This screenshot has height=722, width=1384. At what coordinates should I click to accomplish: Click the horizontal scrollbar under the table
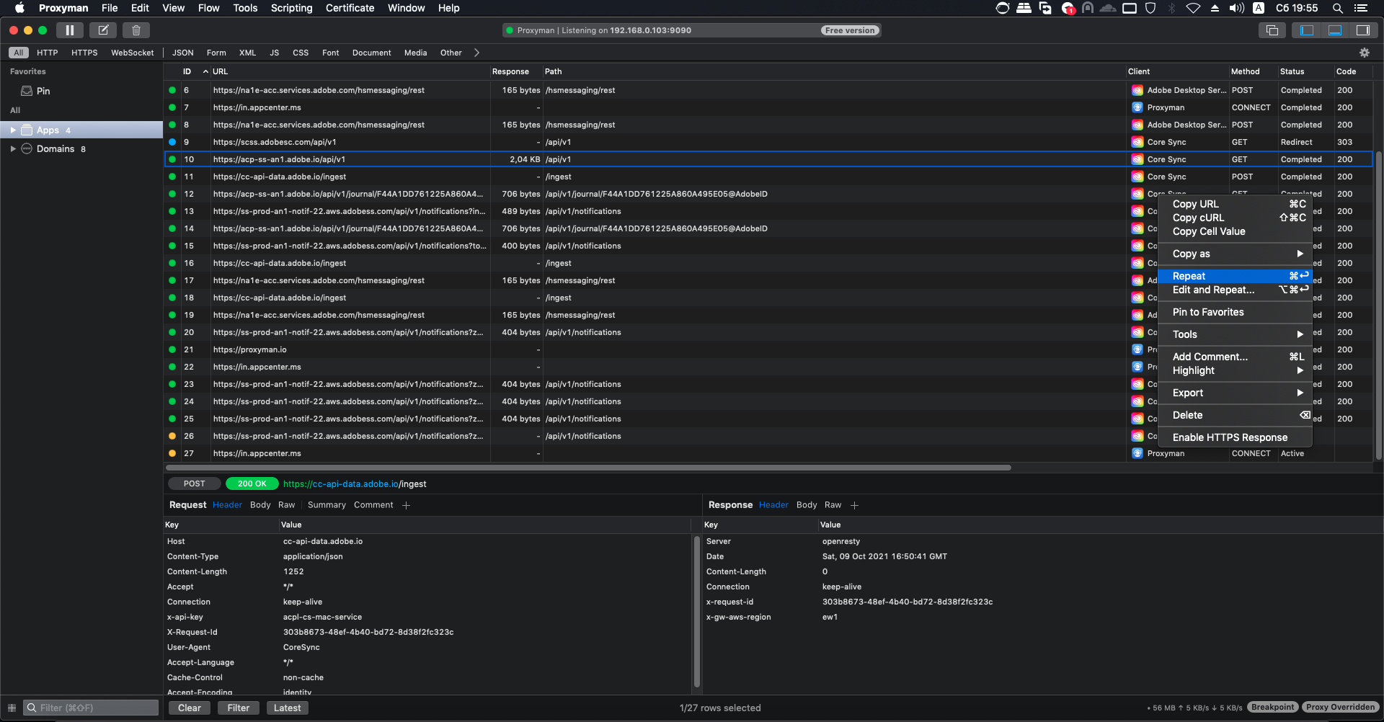[x=588, y=468]
